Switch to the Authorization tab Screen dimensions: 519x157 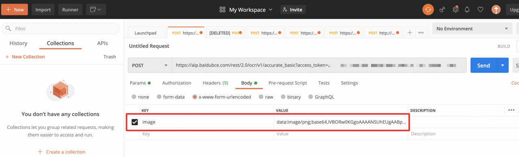177,83
